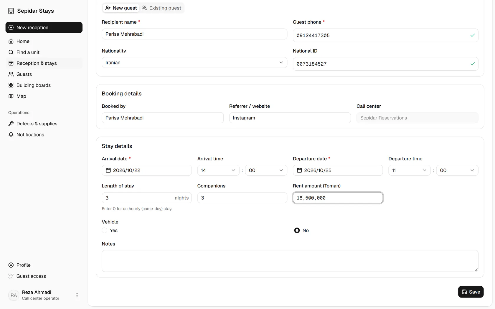Open Profile link in the sidebar

[x=44, y=265]
